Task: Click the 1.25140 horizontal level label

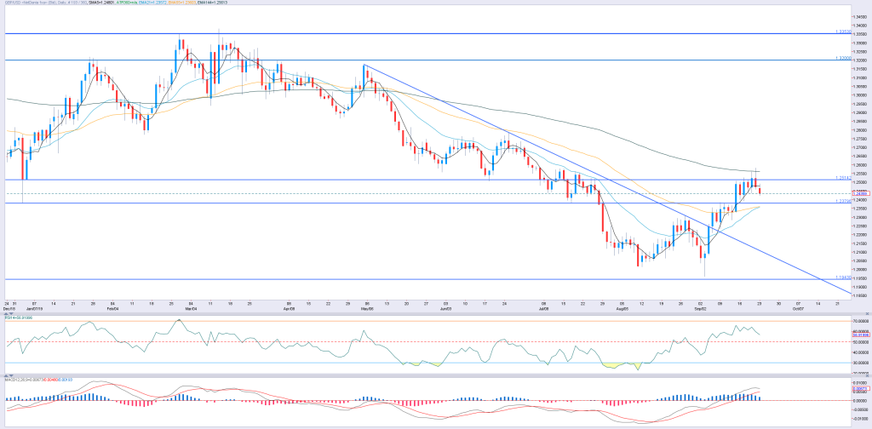Action: [843, 178]
